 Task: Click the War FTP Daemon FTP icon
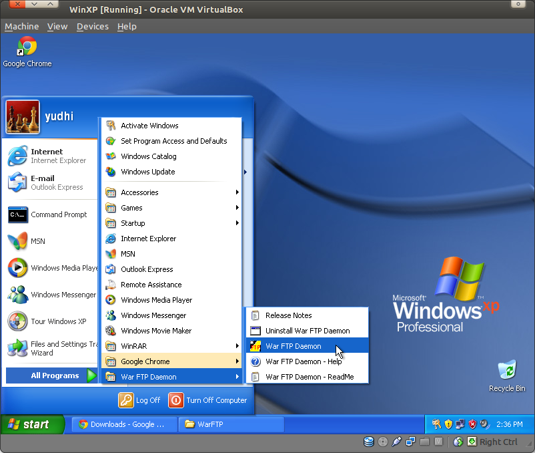tap(255, 346)
